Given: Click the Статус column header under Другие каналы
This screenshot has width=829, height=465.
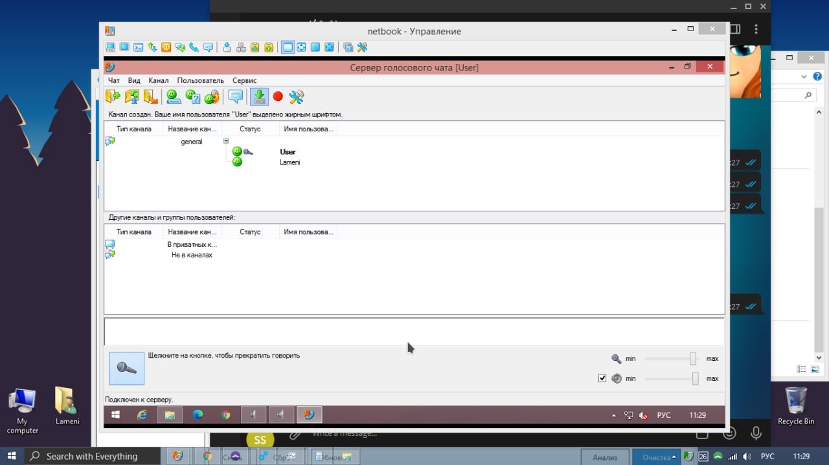Looking at the screenshot, I should 250,232.
